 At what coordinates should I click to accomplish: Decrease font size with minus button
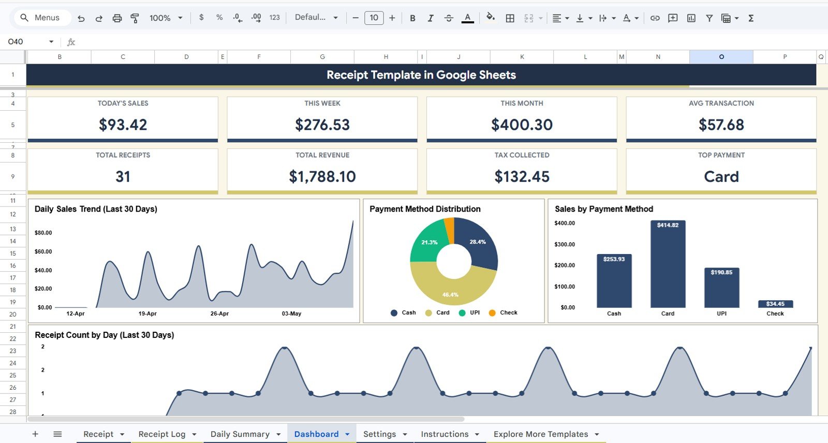tap(356, 18)
